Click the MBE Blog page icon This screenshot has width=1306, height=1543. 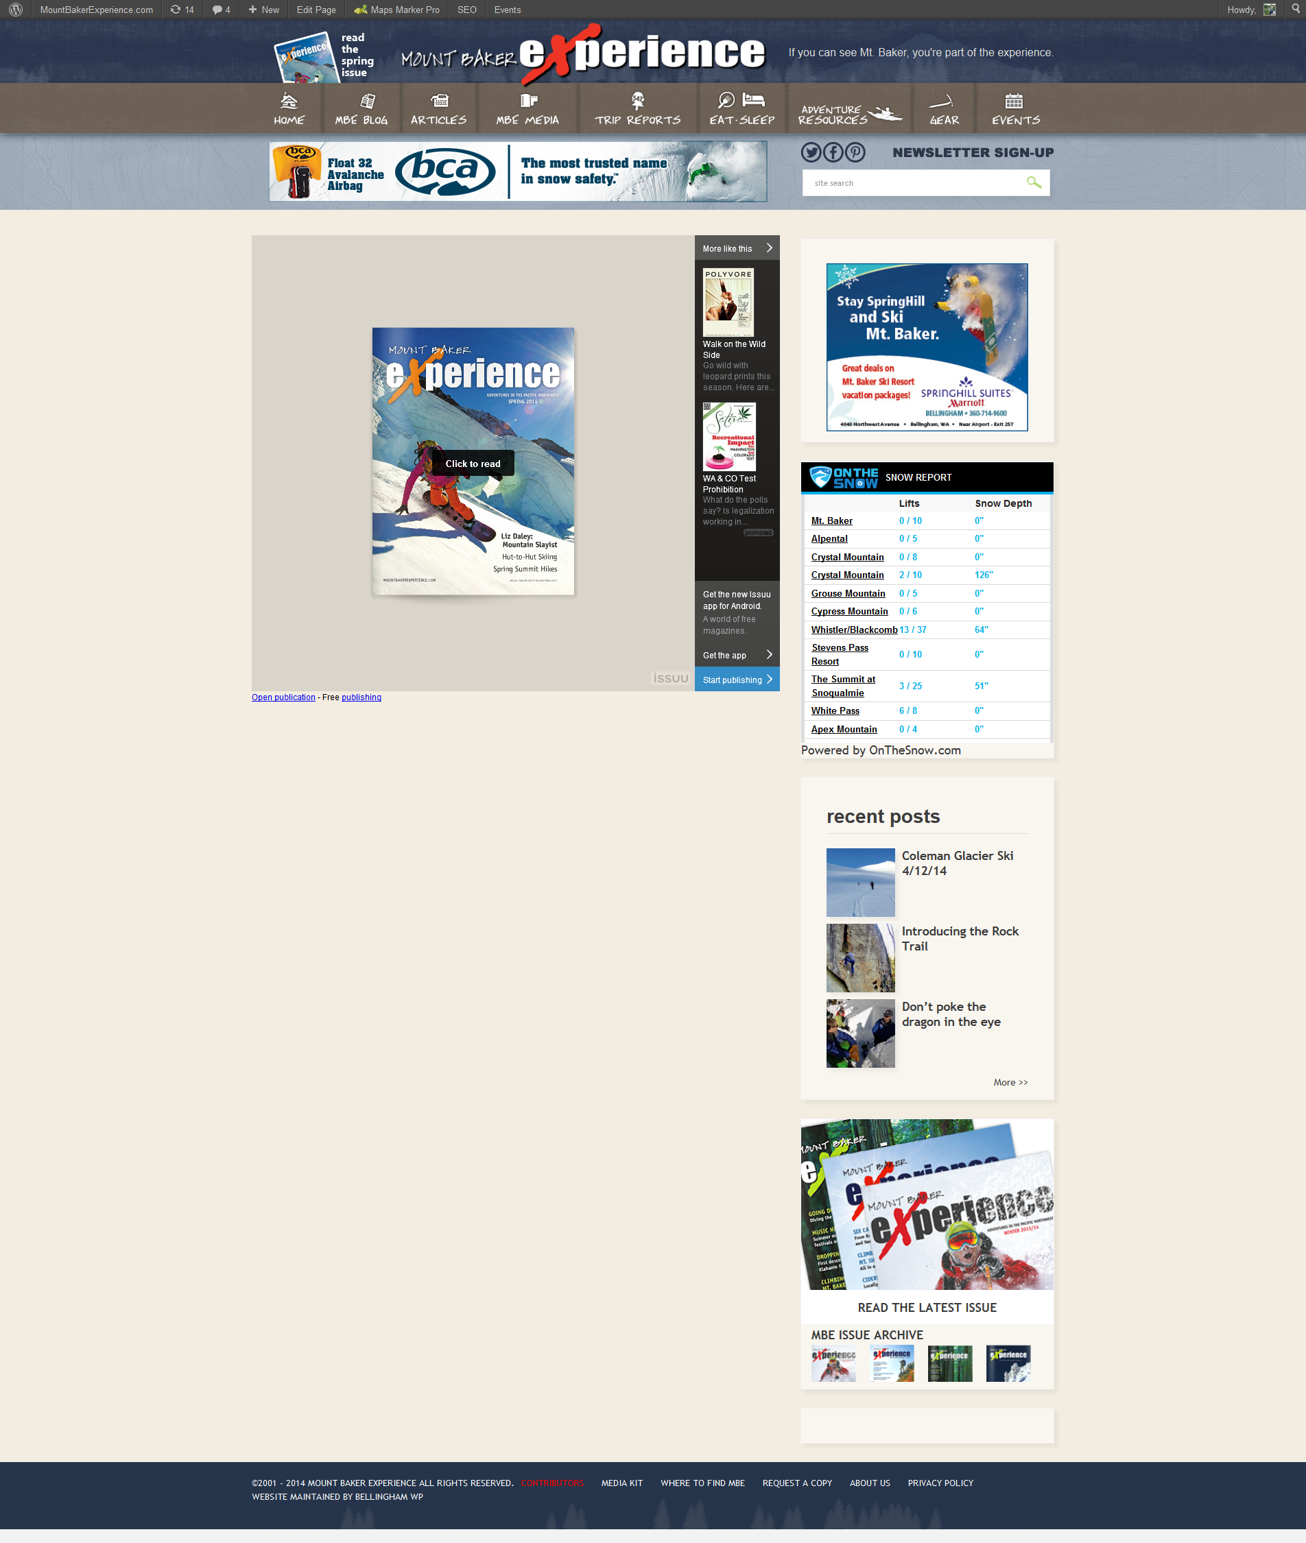click(x=367, y=101)
